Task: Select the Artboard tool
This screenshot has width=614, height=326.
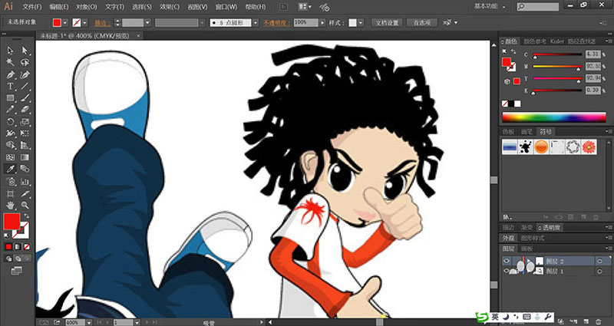Action: point(11,193)
